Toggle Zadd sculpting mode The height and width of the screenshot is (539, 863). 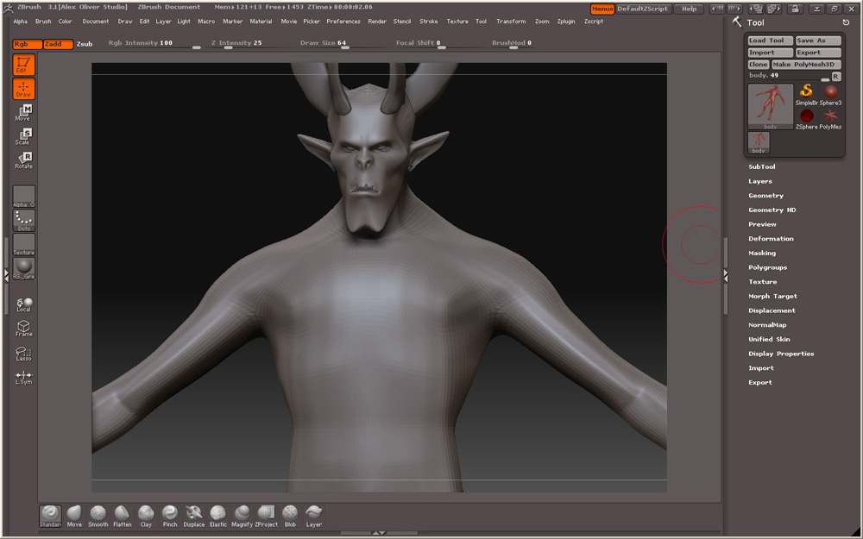tap(58, 44)
